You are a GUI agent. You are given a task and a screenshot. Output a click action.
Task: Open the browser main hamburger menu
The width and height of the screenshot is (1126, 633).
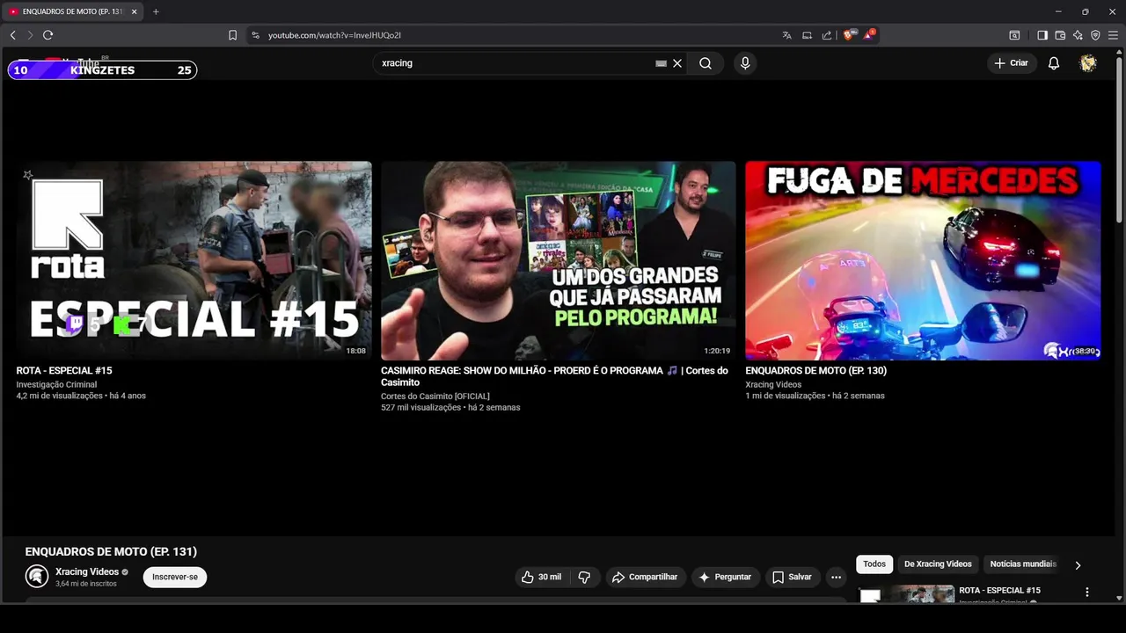tap(1113, 35)
